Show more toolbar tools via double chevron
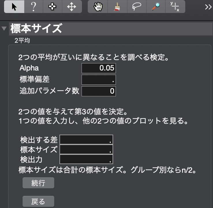This screenshot has width=213, height=208. click(x=208, y=7)
